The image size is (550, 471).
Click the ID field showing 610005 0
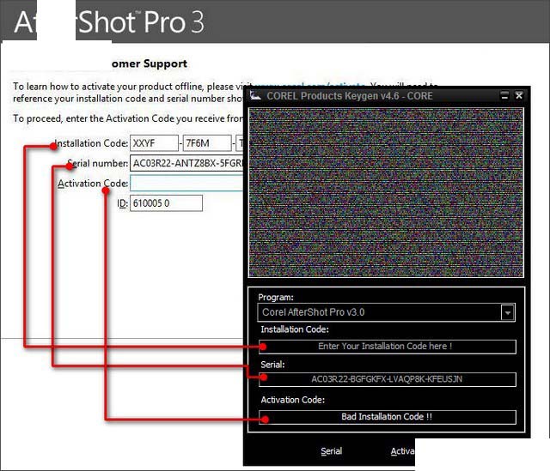166,203
